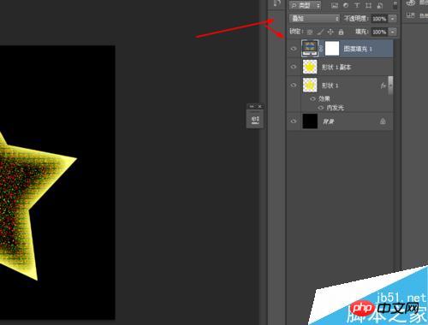This screenshot has width=428, height=325.
Task: Select the black 背景 layer thumbnail
Action: click(x=310, y=121)
